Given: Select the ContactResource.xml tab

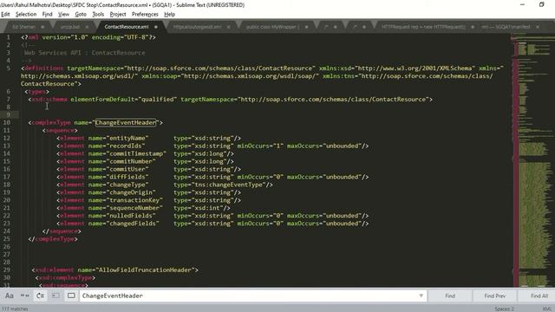Looking at the screenshot, I should [x=127, y=27].
